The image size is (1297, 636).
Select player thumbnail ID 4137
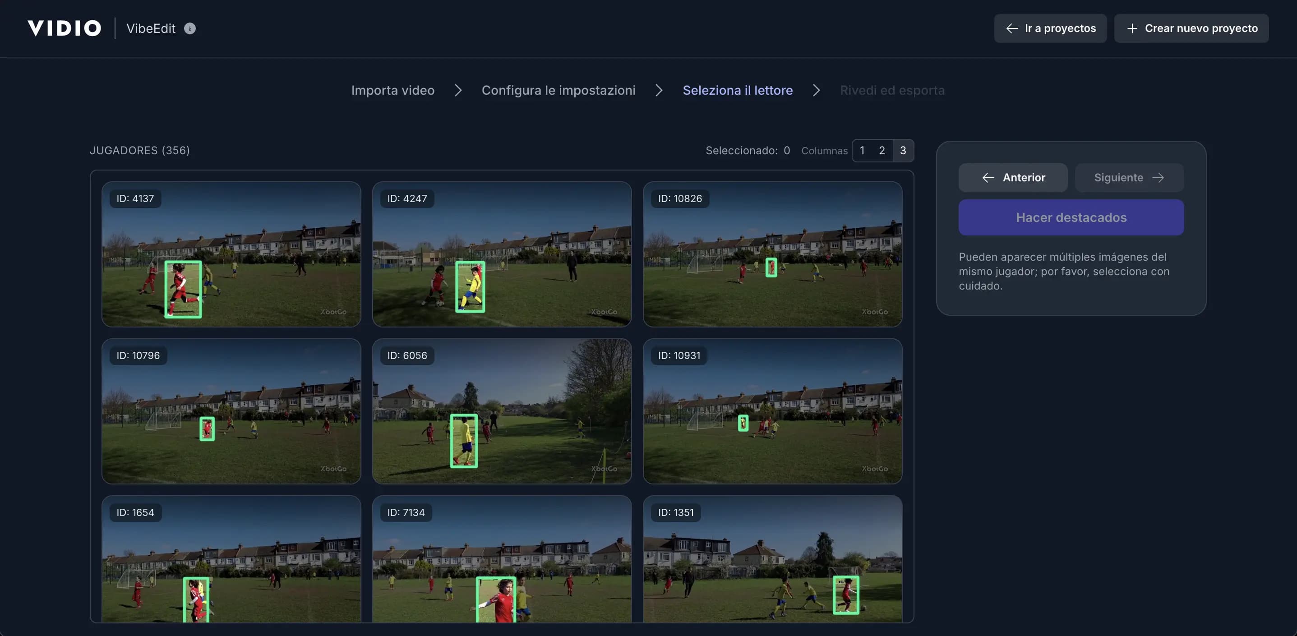click(231, 255)
